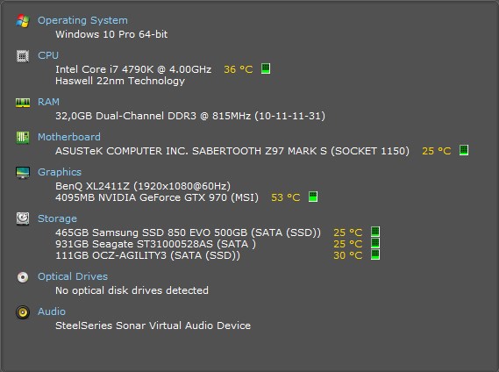The width and height of the screenshot is (499, 372).
Task: Click the Storage hard drive icon
Action: (x=23, y=218)
